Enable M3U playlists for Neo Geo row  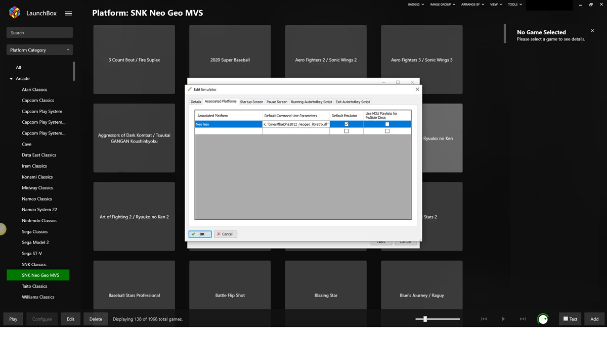[x=387, y=124]
